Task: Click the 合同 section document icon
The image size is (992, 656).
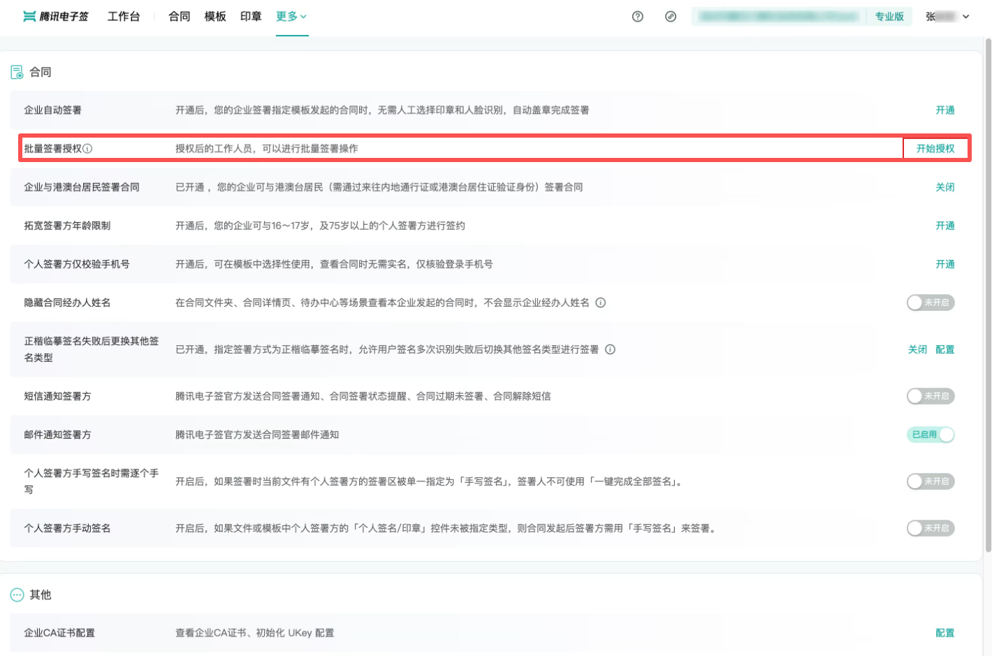Action: pyautogui.click(x=17, y=72)
